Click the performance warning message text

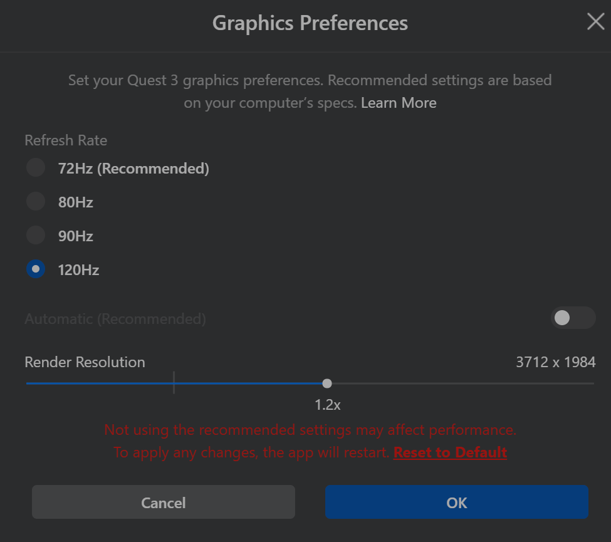(311, 430)
